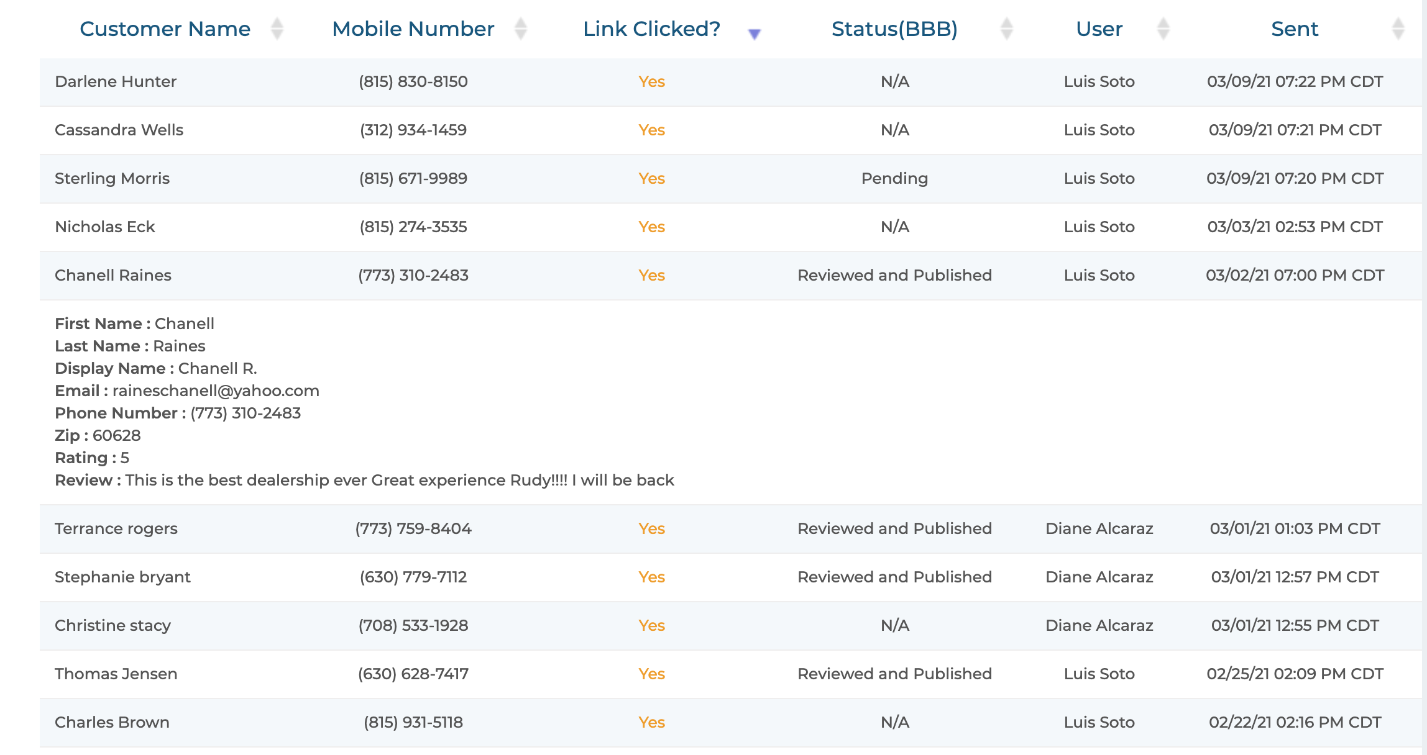This screenshot has width=1427, height=755.
Task: Click the Customer Name sort arrows icon
Action: [x=277, y=29]
